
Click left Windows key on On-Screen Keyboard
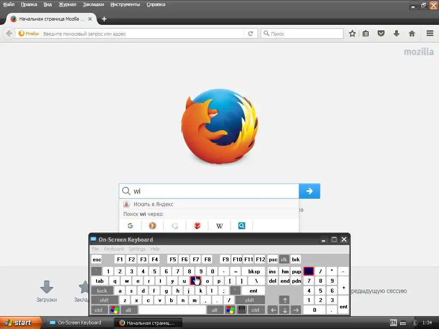pos(114,310)
